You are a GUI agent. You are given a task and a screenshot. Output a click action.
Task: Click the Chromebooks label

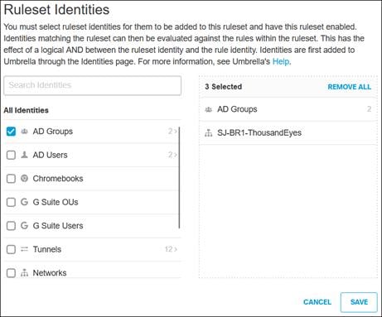(x=58, y=179)
